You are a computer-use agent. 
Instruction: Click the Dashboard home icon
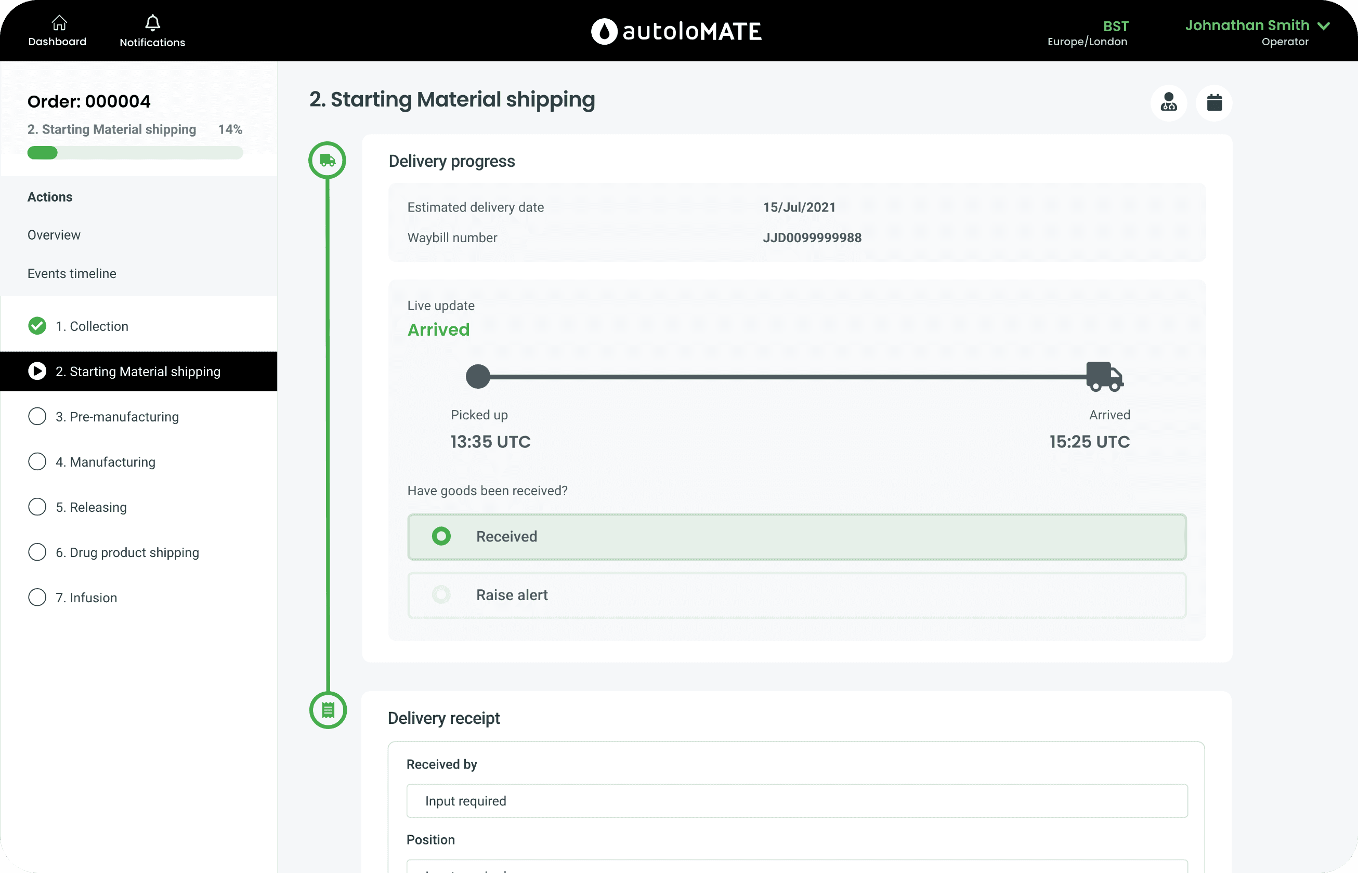pos(59,23)
